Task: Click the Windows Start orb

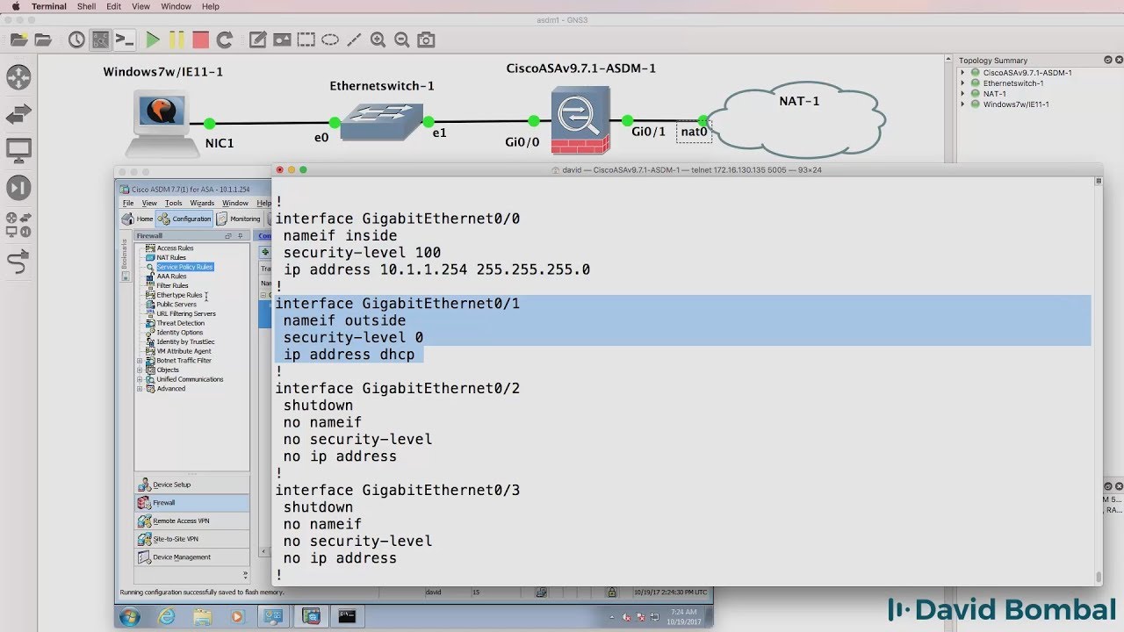Action: [x=129, y=616]
